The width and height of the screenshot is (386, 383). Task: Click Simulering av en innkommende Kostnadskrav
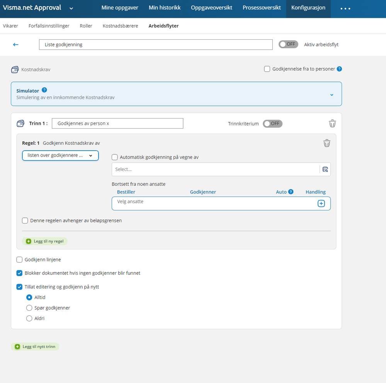click(65, 97)
